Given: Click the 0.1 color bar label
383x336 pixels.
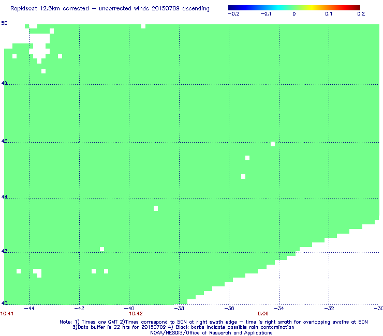Looking at the screenshot, I should tap(329, 14).
